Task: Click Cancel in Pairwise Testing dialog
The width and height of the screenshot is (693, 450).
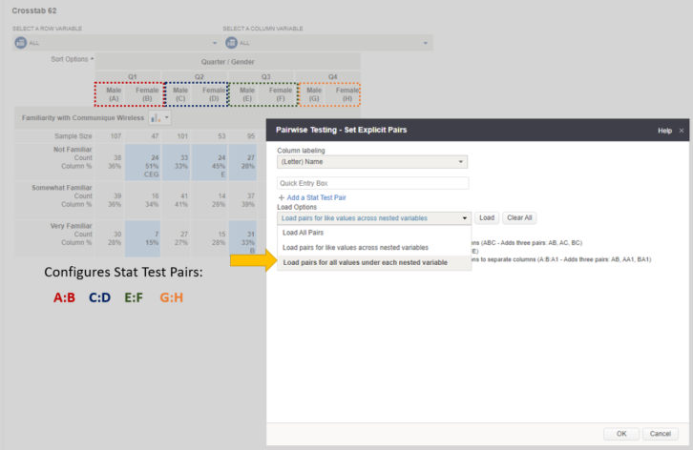Action: click(660, 434)
